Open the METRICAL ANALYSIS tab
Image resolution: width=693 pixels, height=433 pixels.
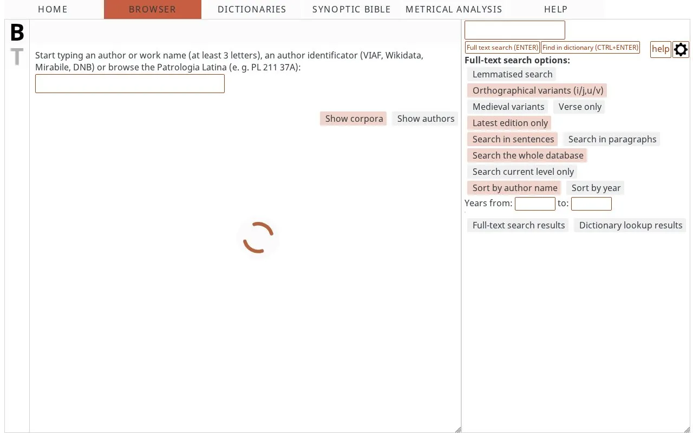(x=454, y=9)
